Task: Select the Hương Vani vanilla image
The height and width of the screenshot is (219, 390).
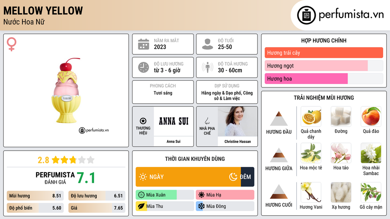Action: [311, 192]
